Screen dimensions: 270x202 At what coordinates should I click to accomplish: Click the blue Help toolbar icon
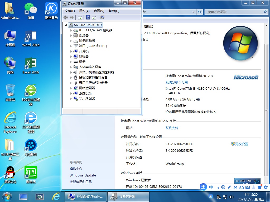point(88,17)
